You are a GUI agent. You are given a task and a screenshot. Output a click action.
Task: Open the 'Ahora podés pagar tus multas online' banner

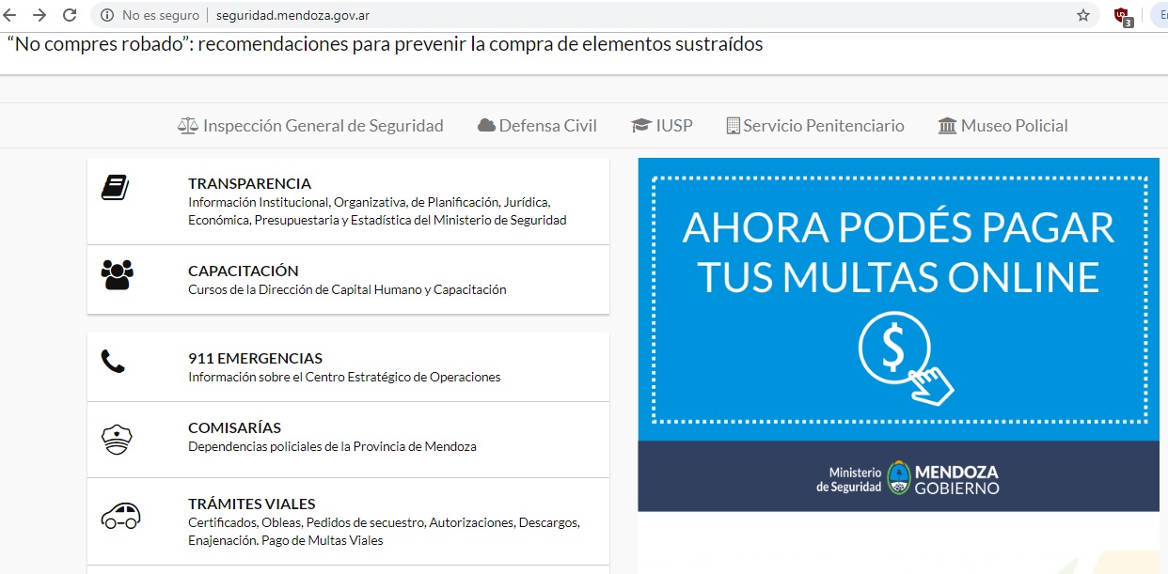pyautogui.click(x=898, y=334)
